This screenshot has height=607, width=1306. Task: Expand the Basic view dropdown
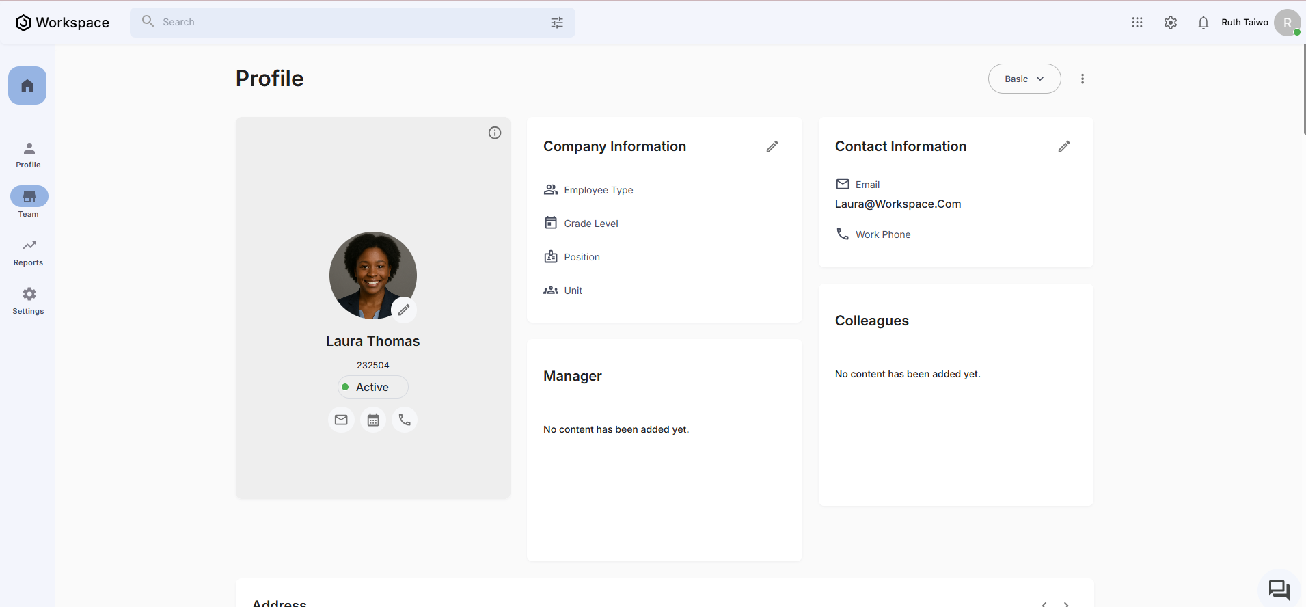coord(1024,79)
